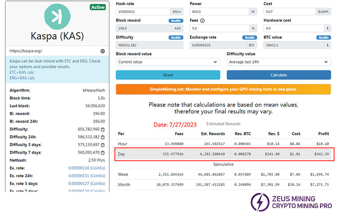
Task: Copy the Difficulty 7 days value
Action: (103, 152)
